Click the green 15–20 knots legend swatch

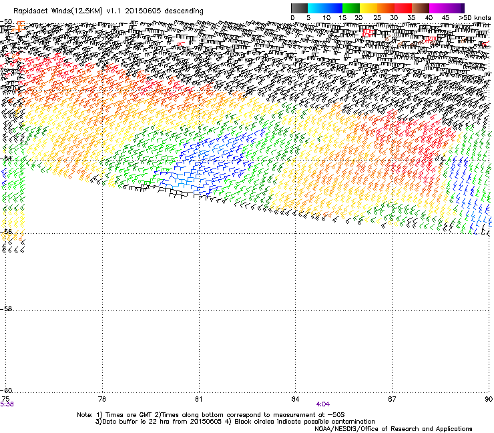351,8
